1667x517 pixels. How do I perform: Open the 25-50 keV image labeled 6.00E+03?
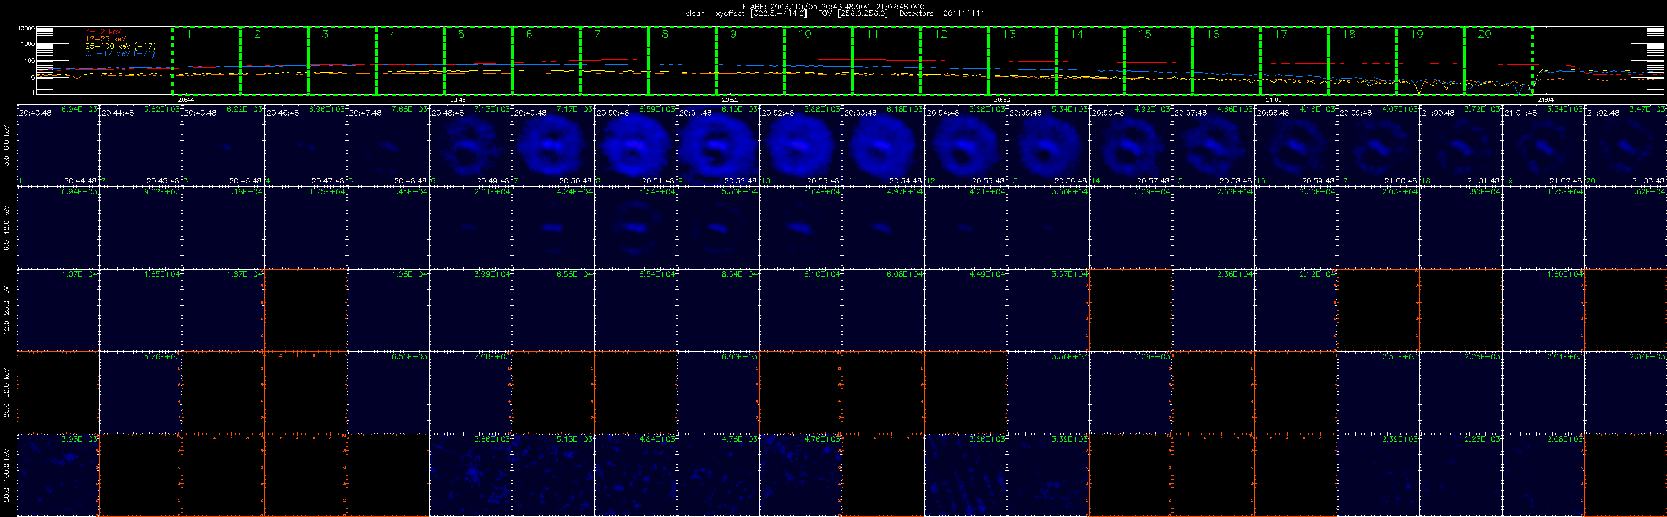719,393
